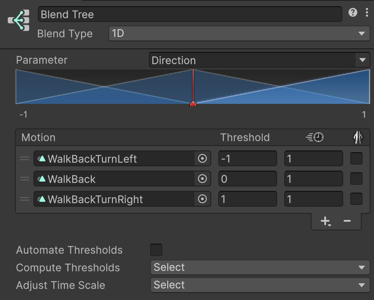Open the Blend Type dropdown
This screenshot has width=374, height=300.
(239, 33)
